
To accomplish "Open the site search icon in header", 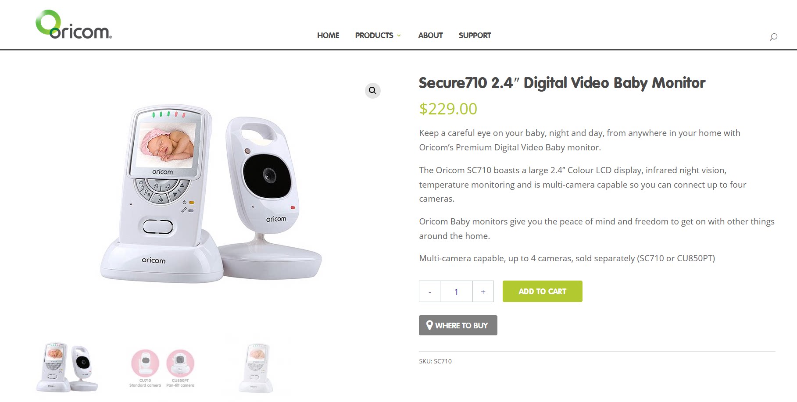I will (x=773, y=37).
